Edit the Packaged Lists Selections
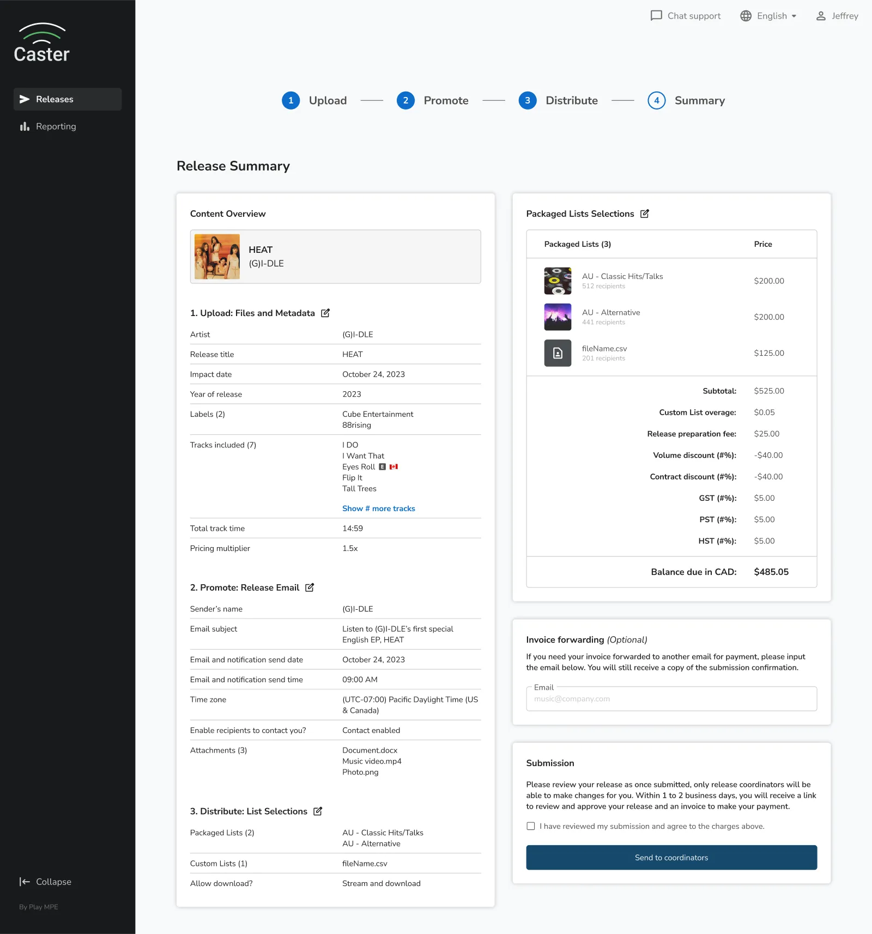872x934 pixels. 645,214
